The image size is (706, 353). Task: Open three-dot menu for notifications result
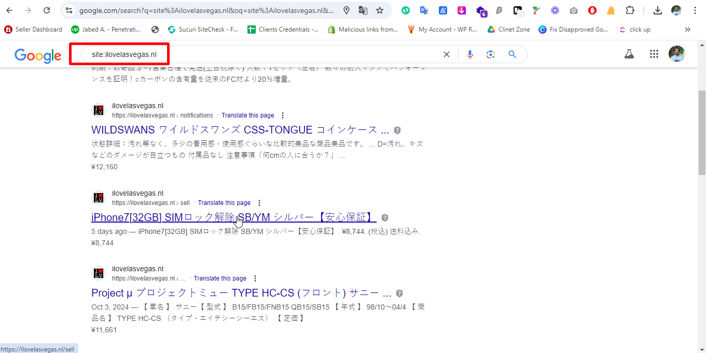pyautogui.click(x=283, y=115)
